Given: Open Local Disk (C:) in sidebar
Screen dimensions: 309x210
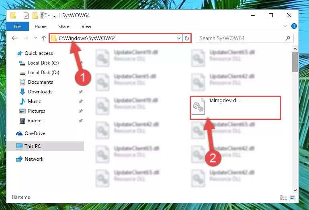Looking at the screenshot, I should pos(43,63).
